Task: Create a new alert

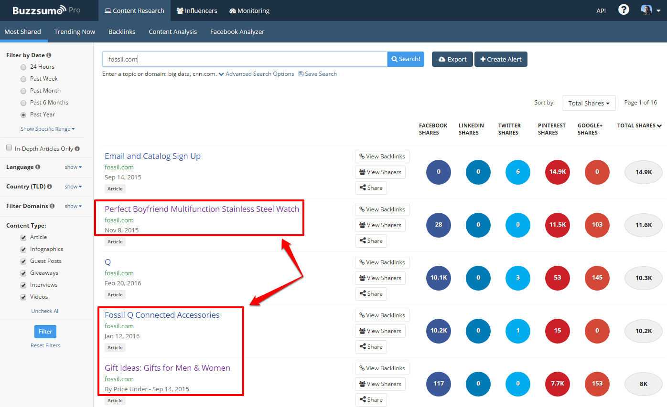Action: [501, 59]
